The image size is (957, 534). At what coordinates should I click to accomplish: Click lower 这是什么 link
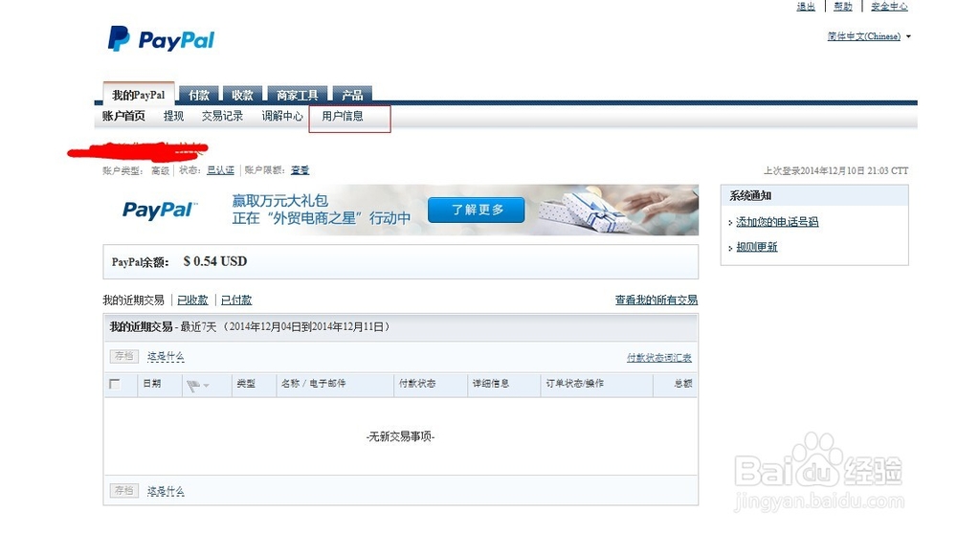166,491
